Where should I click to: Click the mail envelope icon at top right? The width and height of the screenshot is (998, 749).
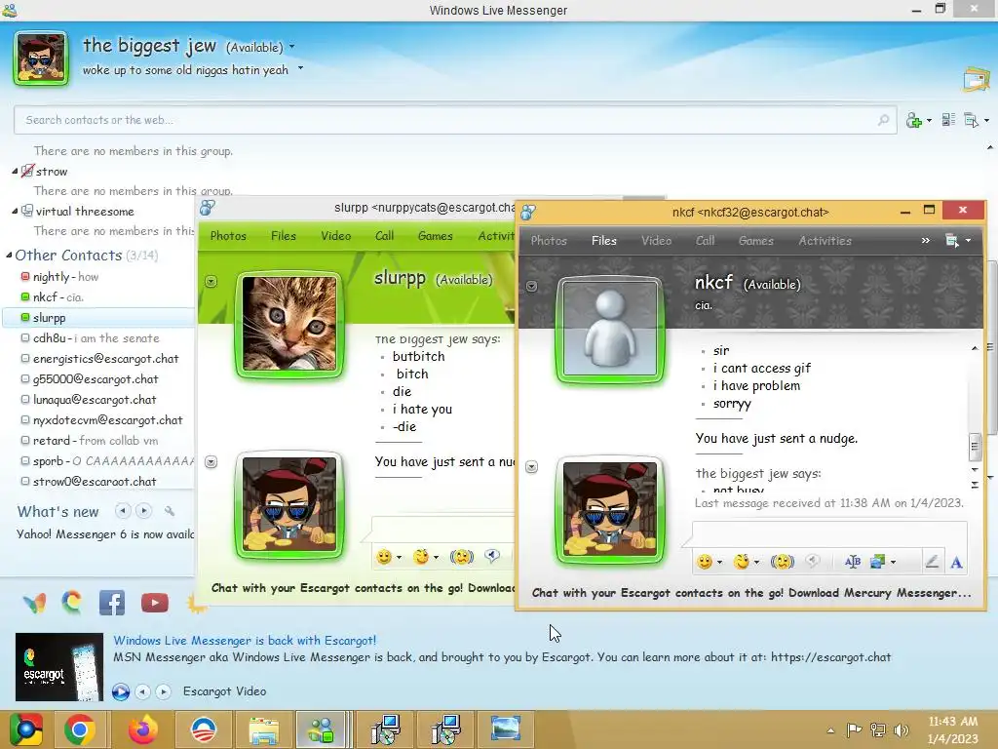pos(976,80)
